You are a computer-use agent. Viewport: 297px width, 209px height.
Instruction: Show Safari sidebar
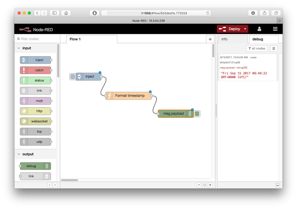click(55, 13)
